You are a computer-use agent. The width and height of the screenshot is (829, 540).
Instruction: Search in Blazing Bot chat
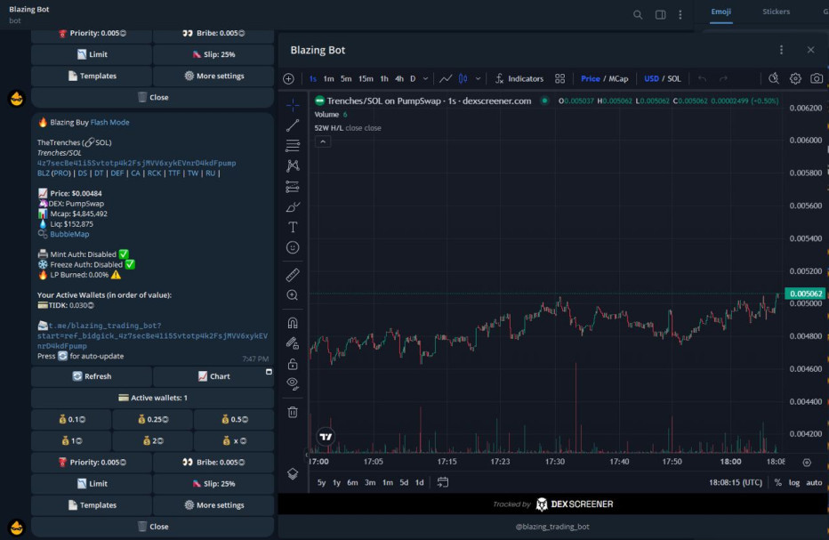tap(638, 15)
